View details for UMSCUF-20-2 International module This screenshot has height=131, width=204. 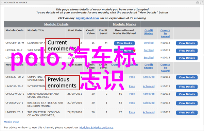click(x=187, y=87)
